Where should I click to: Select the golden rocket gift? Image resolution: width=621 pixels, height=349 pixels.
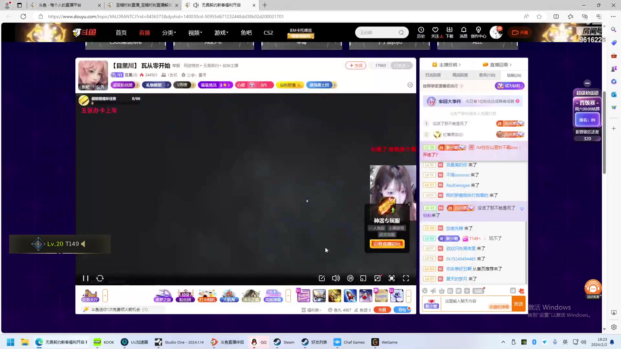(x=335, y=296)
